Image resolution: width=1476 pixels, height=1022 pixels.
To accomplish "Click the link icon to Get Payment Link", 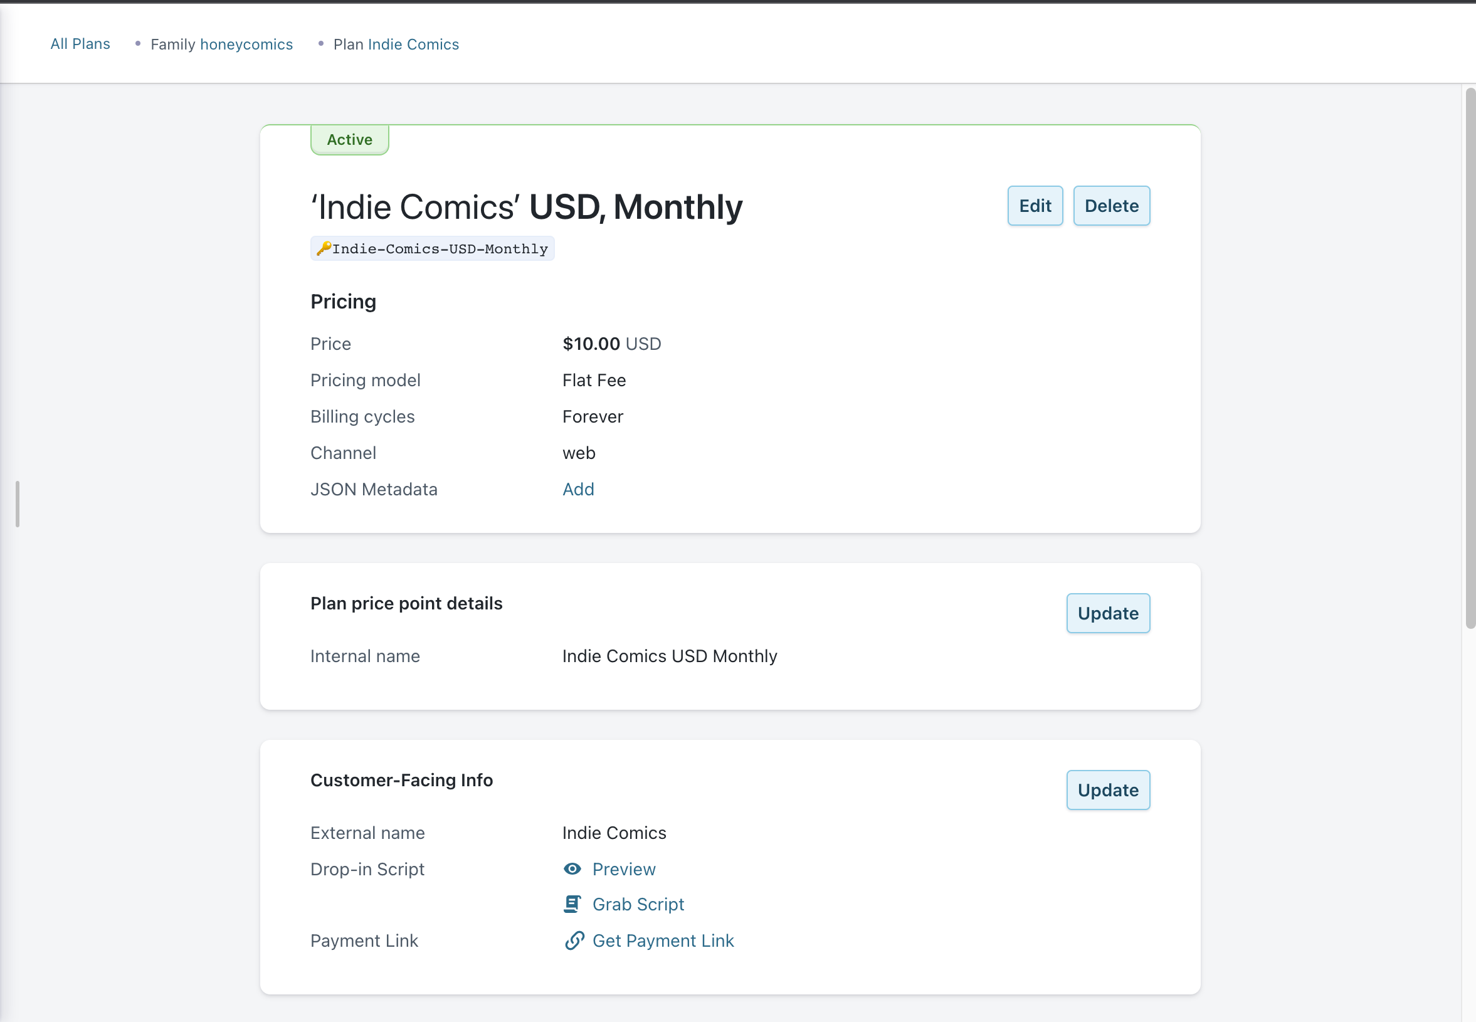I will point(573,940).
